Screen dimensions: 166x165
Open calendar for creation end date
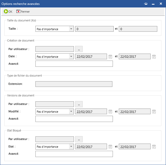[154, 57]
